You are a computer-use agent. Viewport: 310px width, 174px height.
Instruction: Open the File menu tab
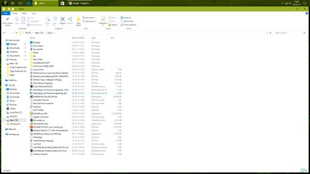click(6, 14)
